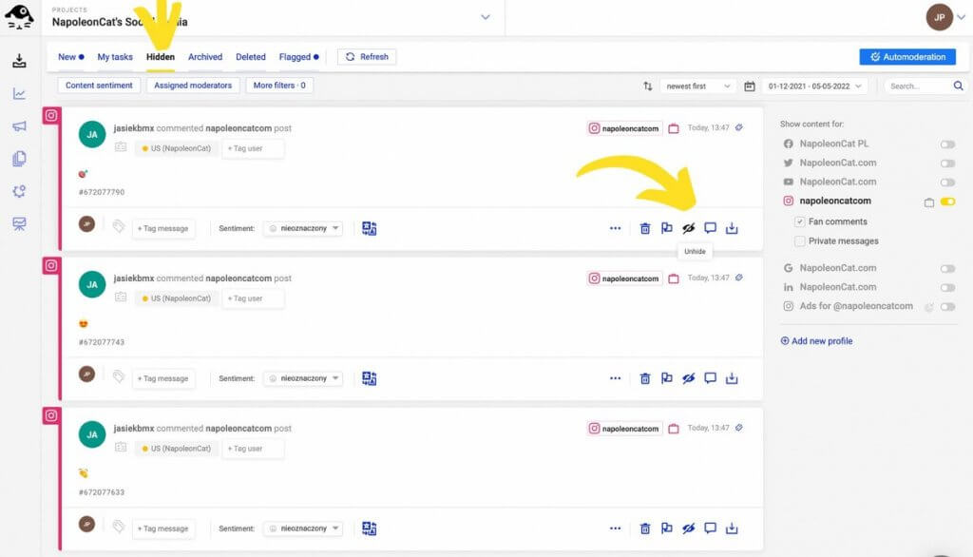Click Tag message on comment #672077790
Screen dimensions: 973x557
coord(163,228)
